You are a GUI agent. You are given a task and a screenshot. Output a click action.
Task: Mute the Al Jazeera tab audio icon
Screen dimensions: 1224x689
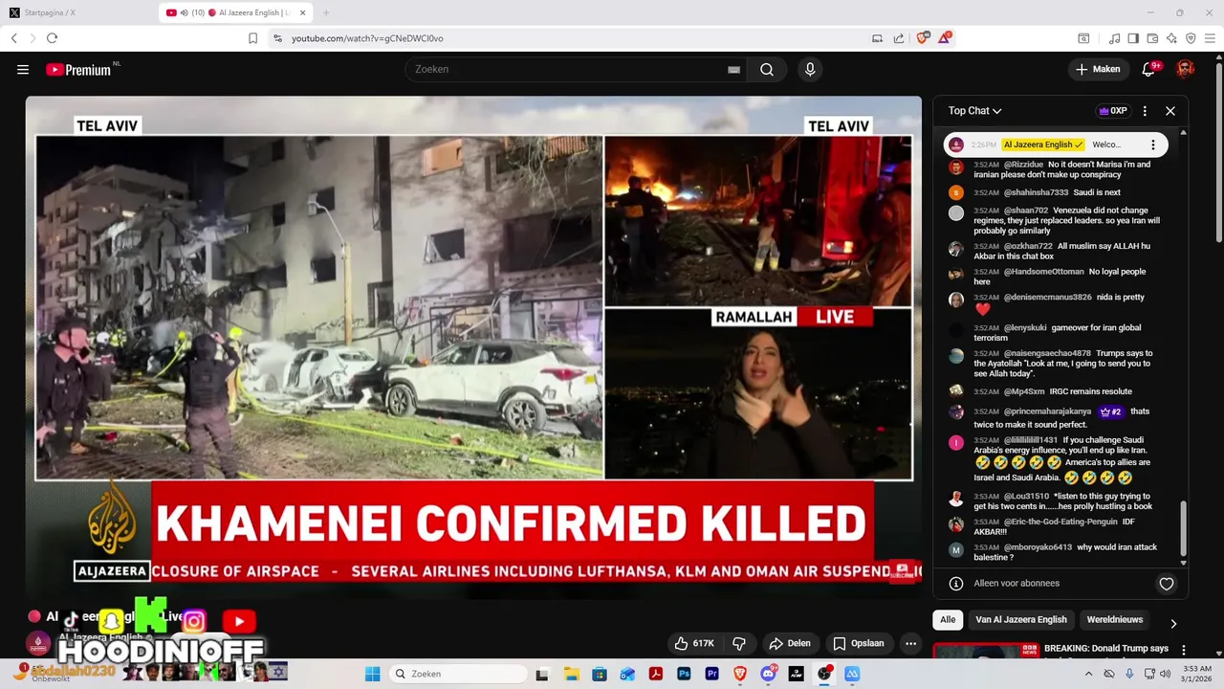[x=186, y=12]
